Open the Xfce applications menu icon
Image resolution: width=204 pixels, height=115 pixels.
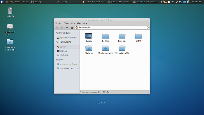[x=2, y=2]
